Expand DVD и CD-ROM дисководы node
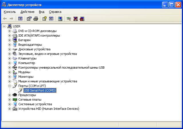The width and height of the screenshot is (183, 129). (9, 31)
